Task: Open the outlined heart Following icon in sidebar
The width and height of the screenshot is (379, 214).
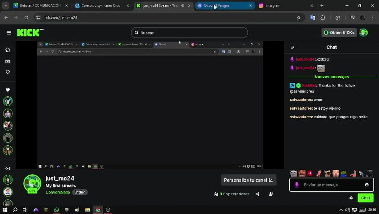Action: 8,72
